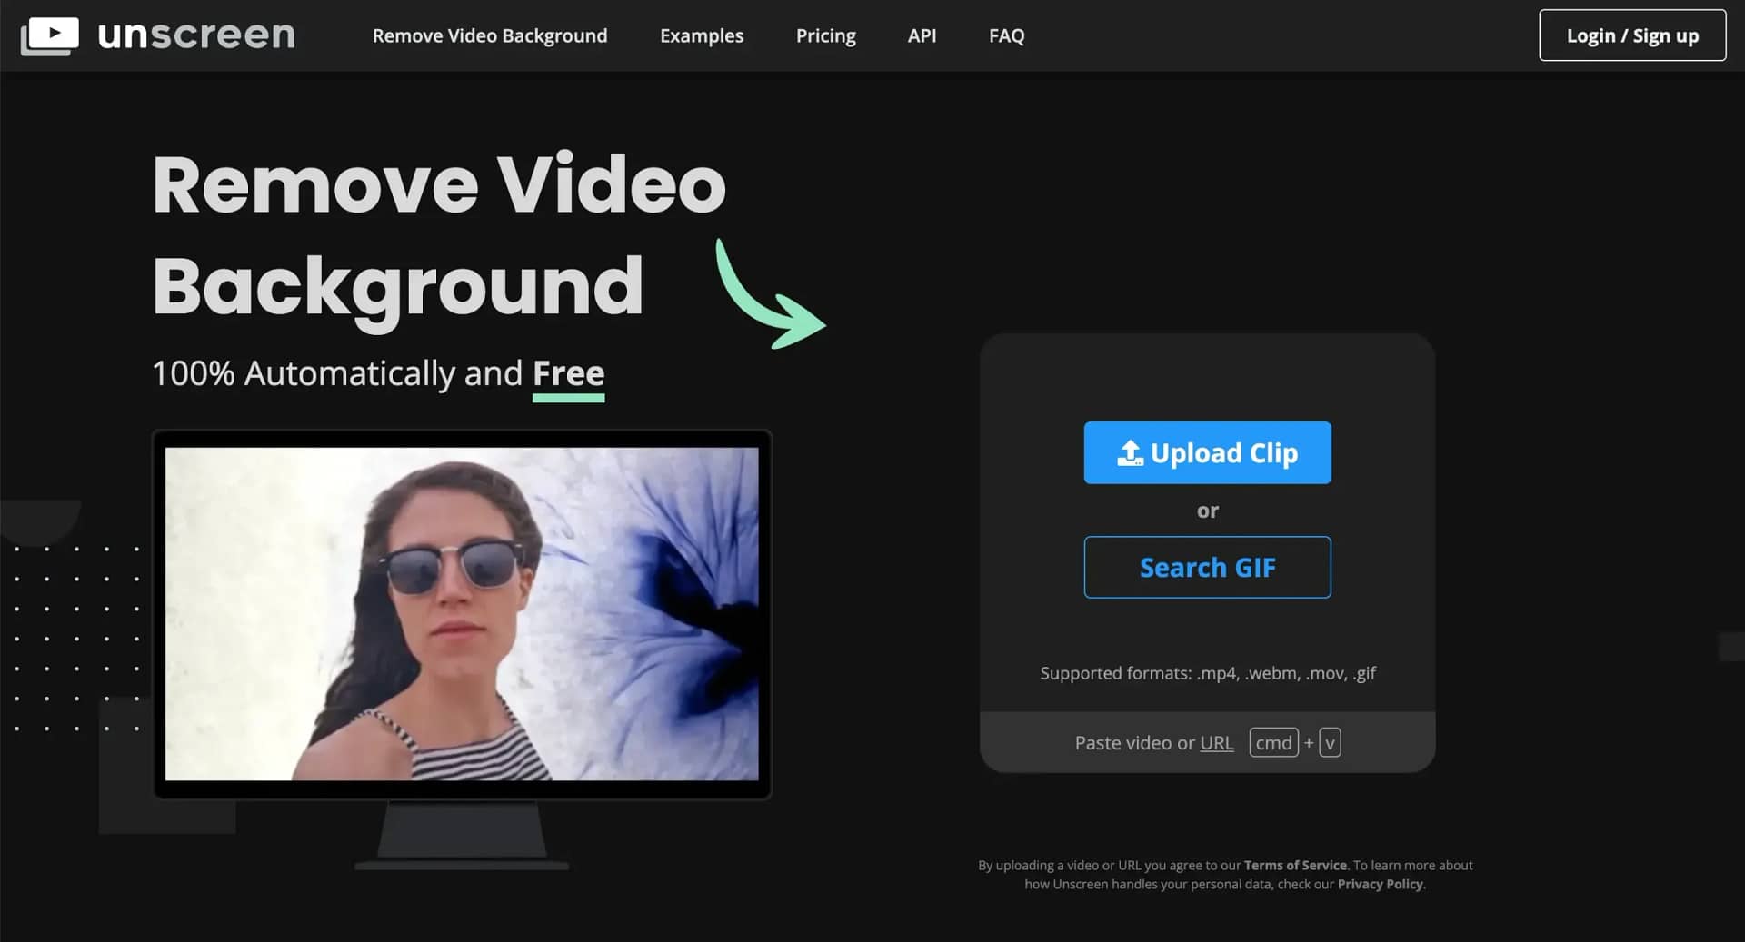1745x942 pixels.
Task: Open the Privacy Policy link
Action: click(1380, 884)
